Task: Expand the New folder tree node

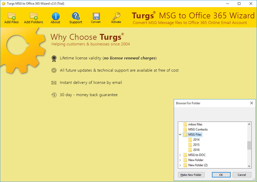Action: pos(180,160)
